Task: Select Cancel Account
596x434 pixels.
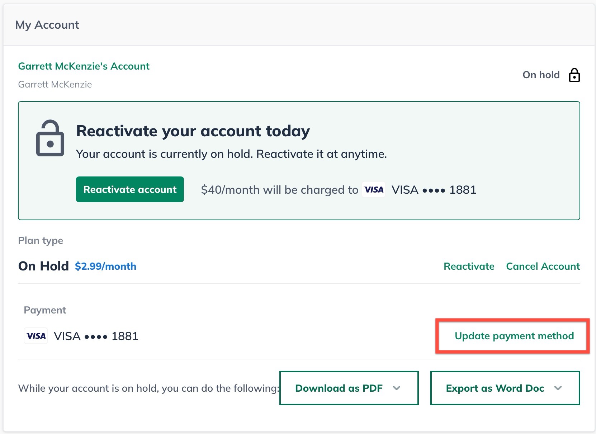Action: [x=543, y=266]
